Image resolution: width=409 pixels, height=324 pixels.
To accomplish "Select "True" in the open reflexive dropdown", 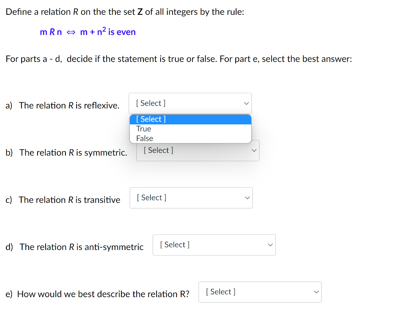I will pos(143,128).
